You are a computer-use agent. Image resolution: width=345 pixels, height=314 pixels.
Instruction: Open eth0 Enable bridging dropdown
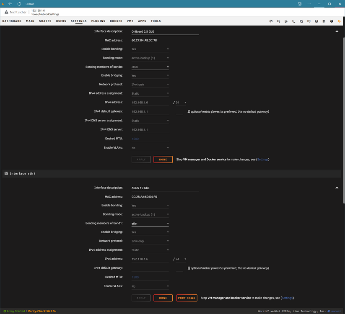150,76
